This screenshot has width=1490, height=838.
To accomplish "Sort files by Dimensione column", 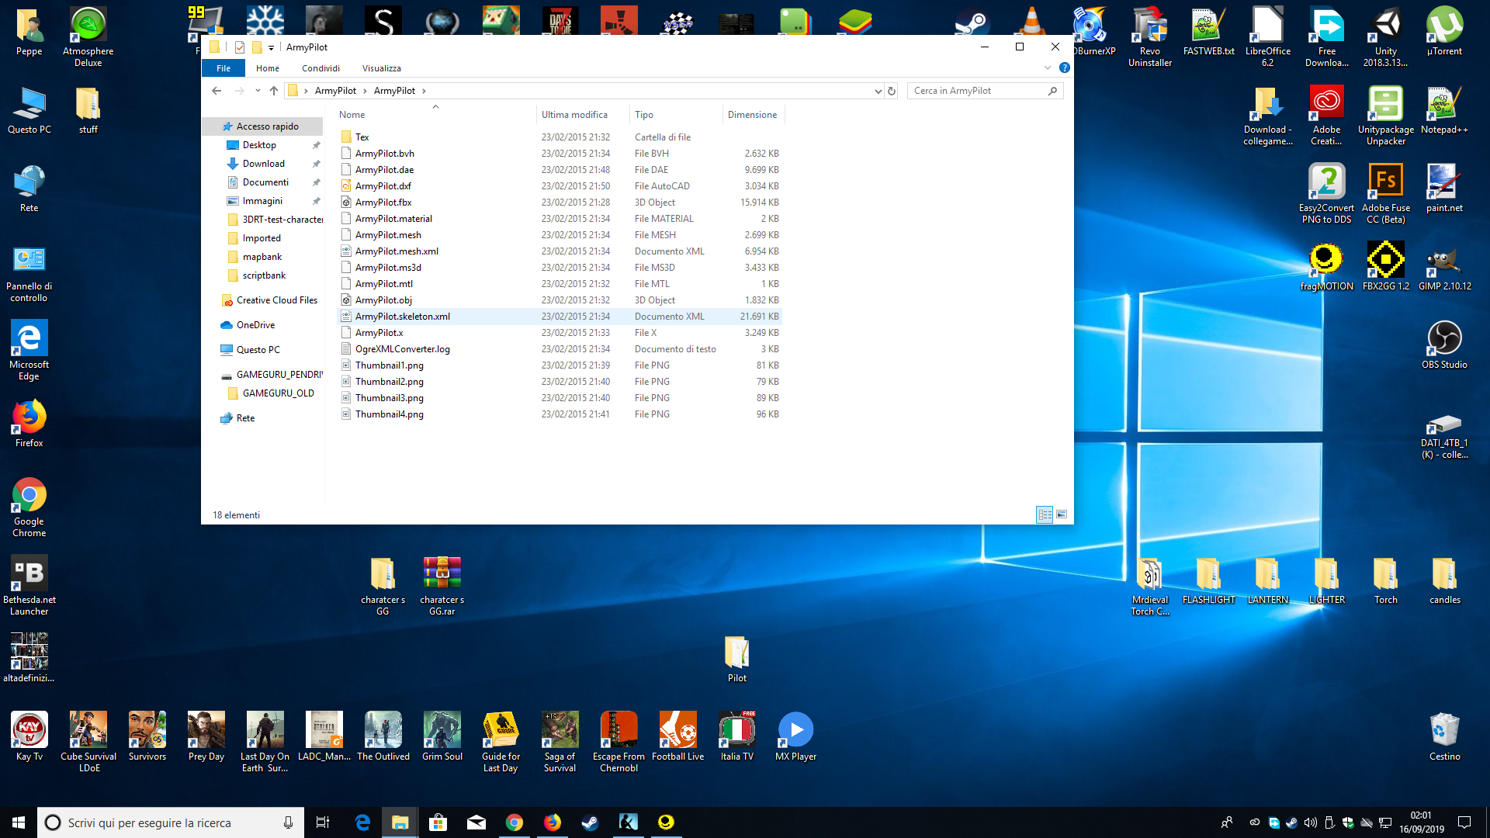I will pos(751,115).
